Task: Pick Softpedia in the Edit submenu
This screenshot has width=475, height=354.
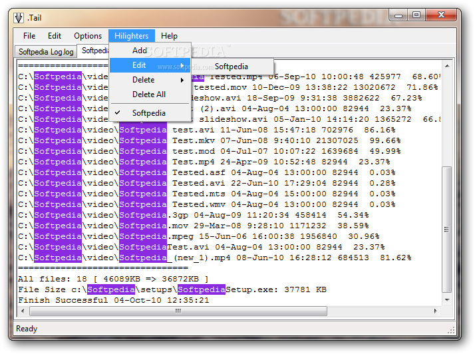Action: point(232,67)
